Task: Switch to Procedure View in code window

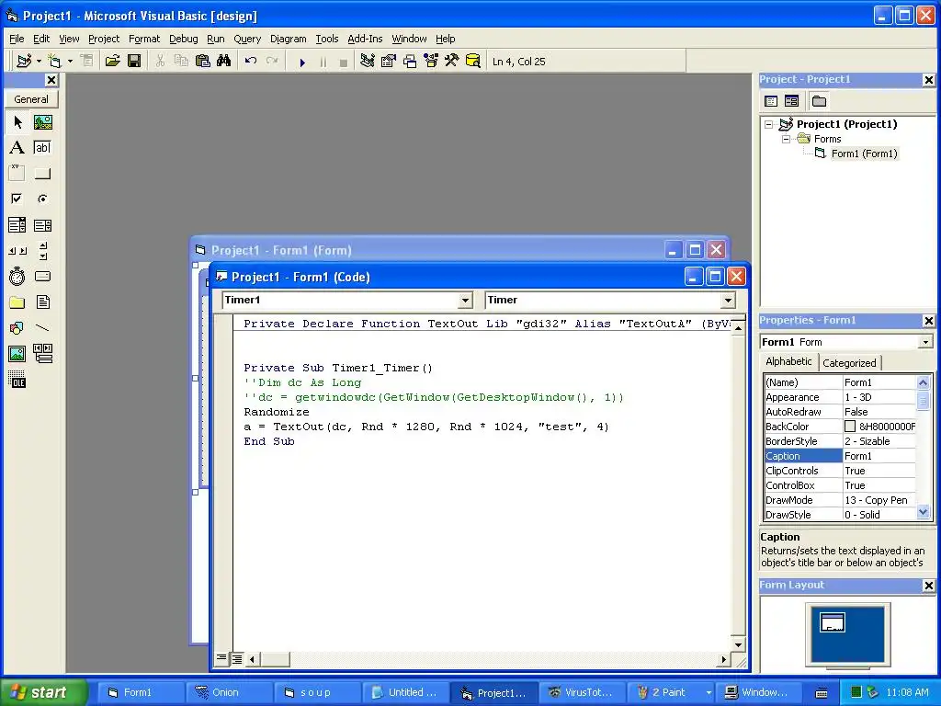Action: tap(221, 658)
